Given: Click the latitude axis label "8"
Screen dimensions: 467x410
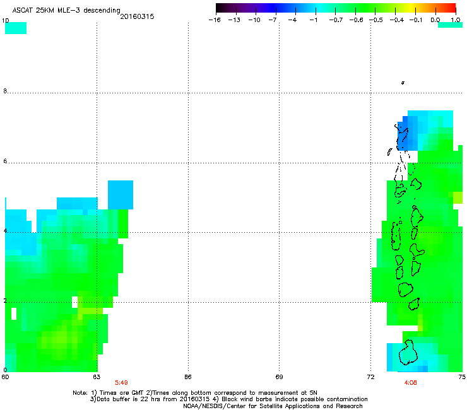Looking at the screenshot, I should 5,91.
